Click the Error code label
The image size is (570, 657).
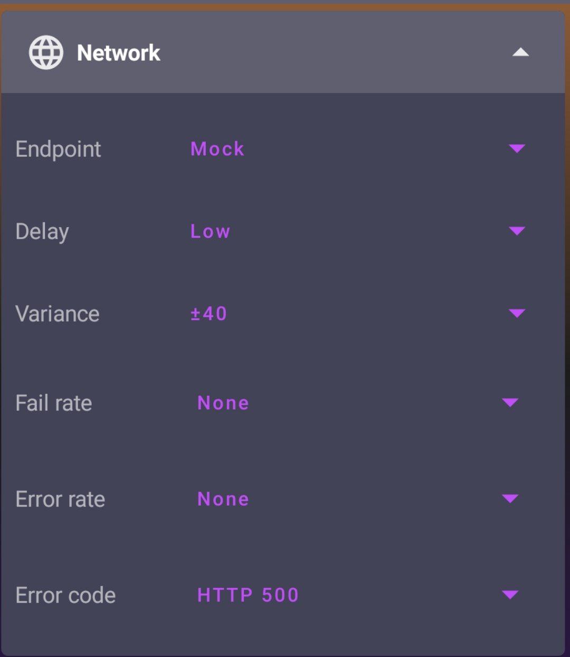click(x=65, y=595)
